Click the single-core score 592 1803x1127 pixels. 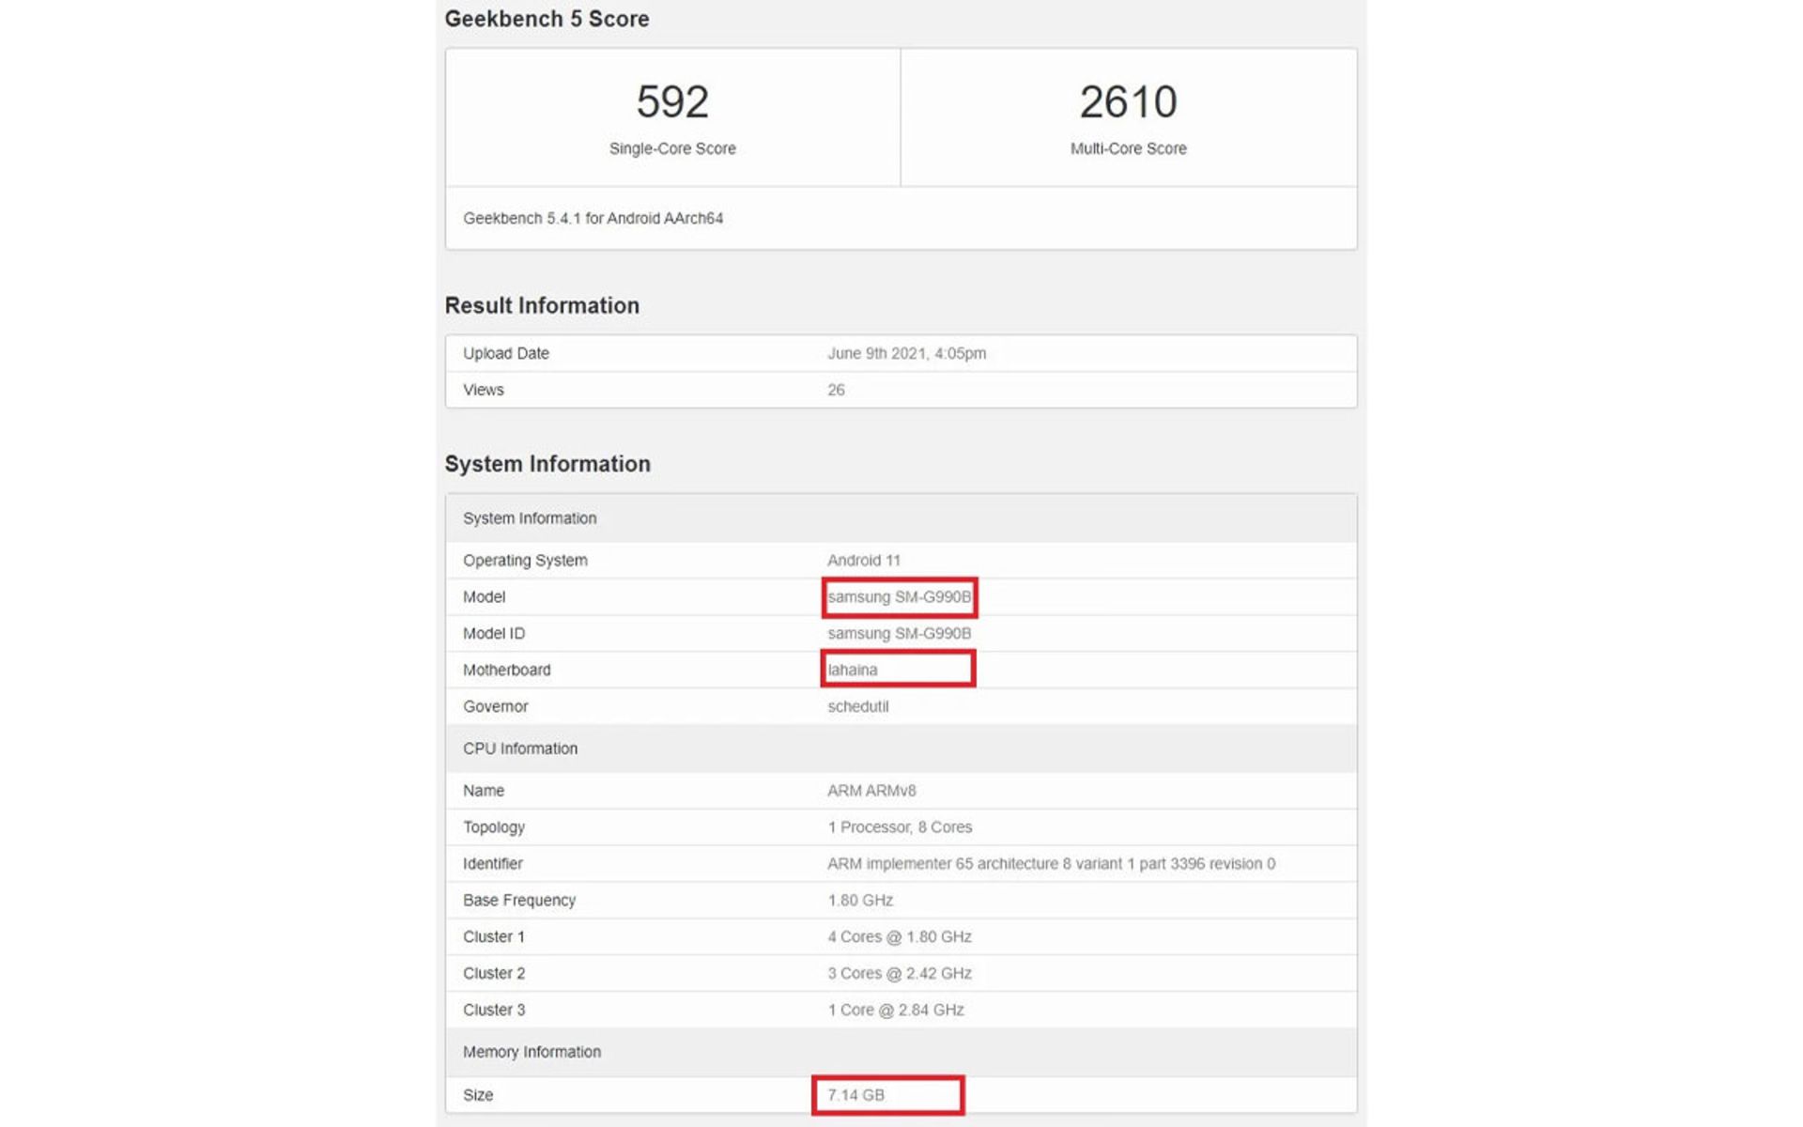point(671,101)
